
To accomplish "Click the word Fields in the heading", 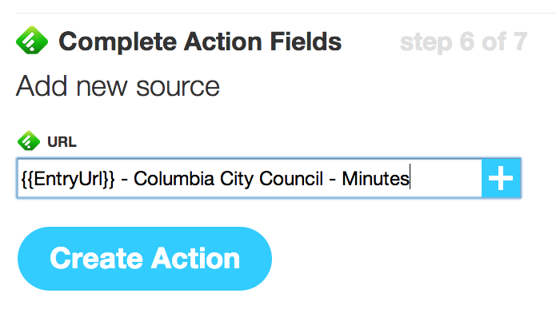I will coord(306,42).
